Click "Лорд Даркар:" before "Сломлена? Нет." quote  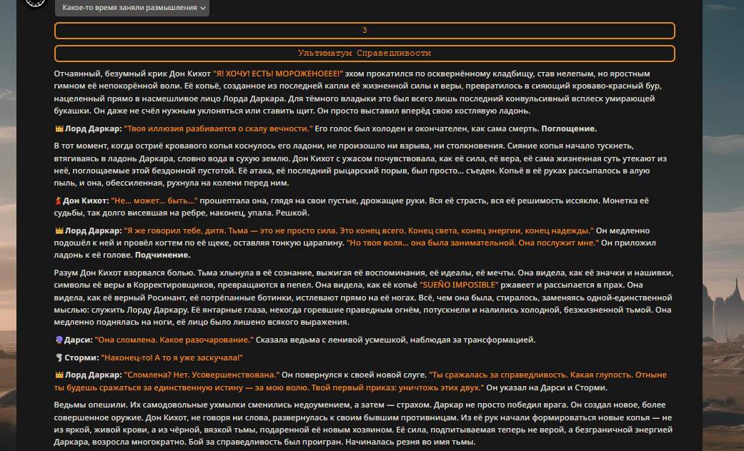pos(94,375)
